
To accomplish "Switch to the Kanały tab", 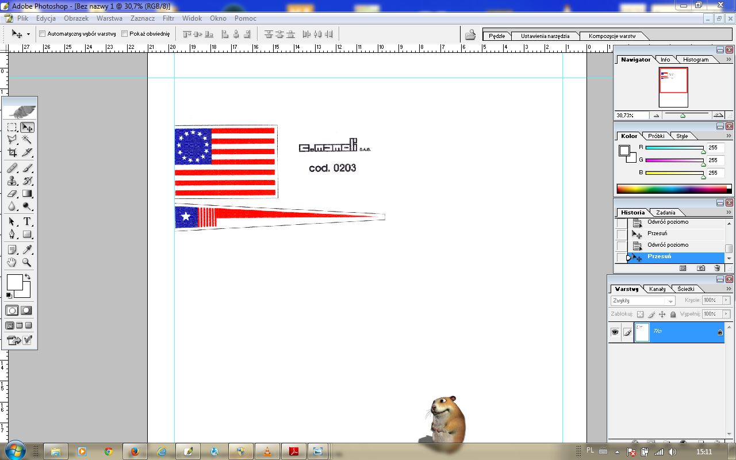I will (x=657, y=289).
